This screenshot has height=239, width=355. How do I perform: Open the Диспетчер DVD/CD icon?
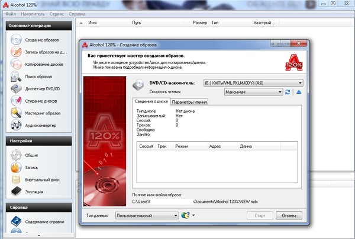click(x=16, y=88)
